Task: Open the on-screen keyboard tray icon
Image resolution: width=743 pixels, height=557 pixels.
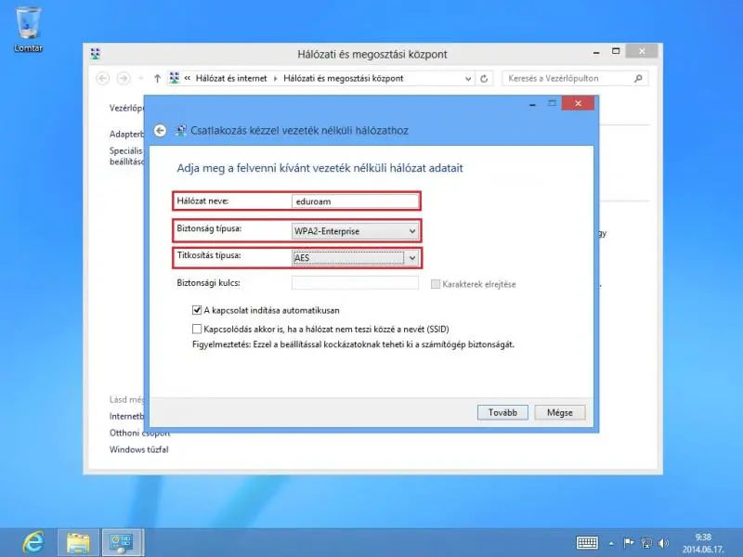Action: 587,542
